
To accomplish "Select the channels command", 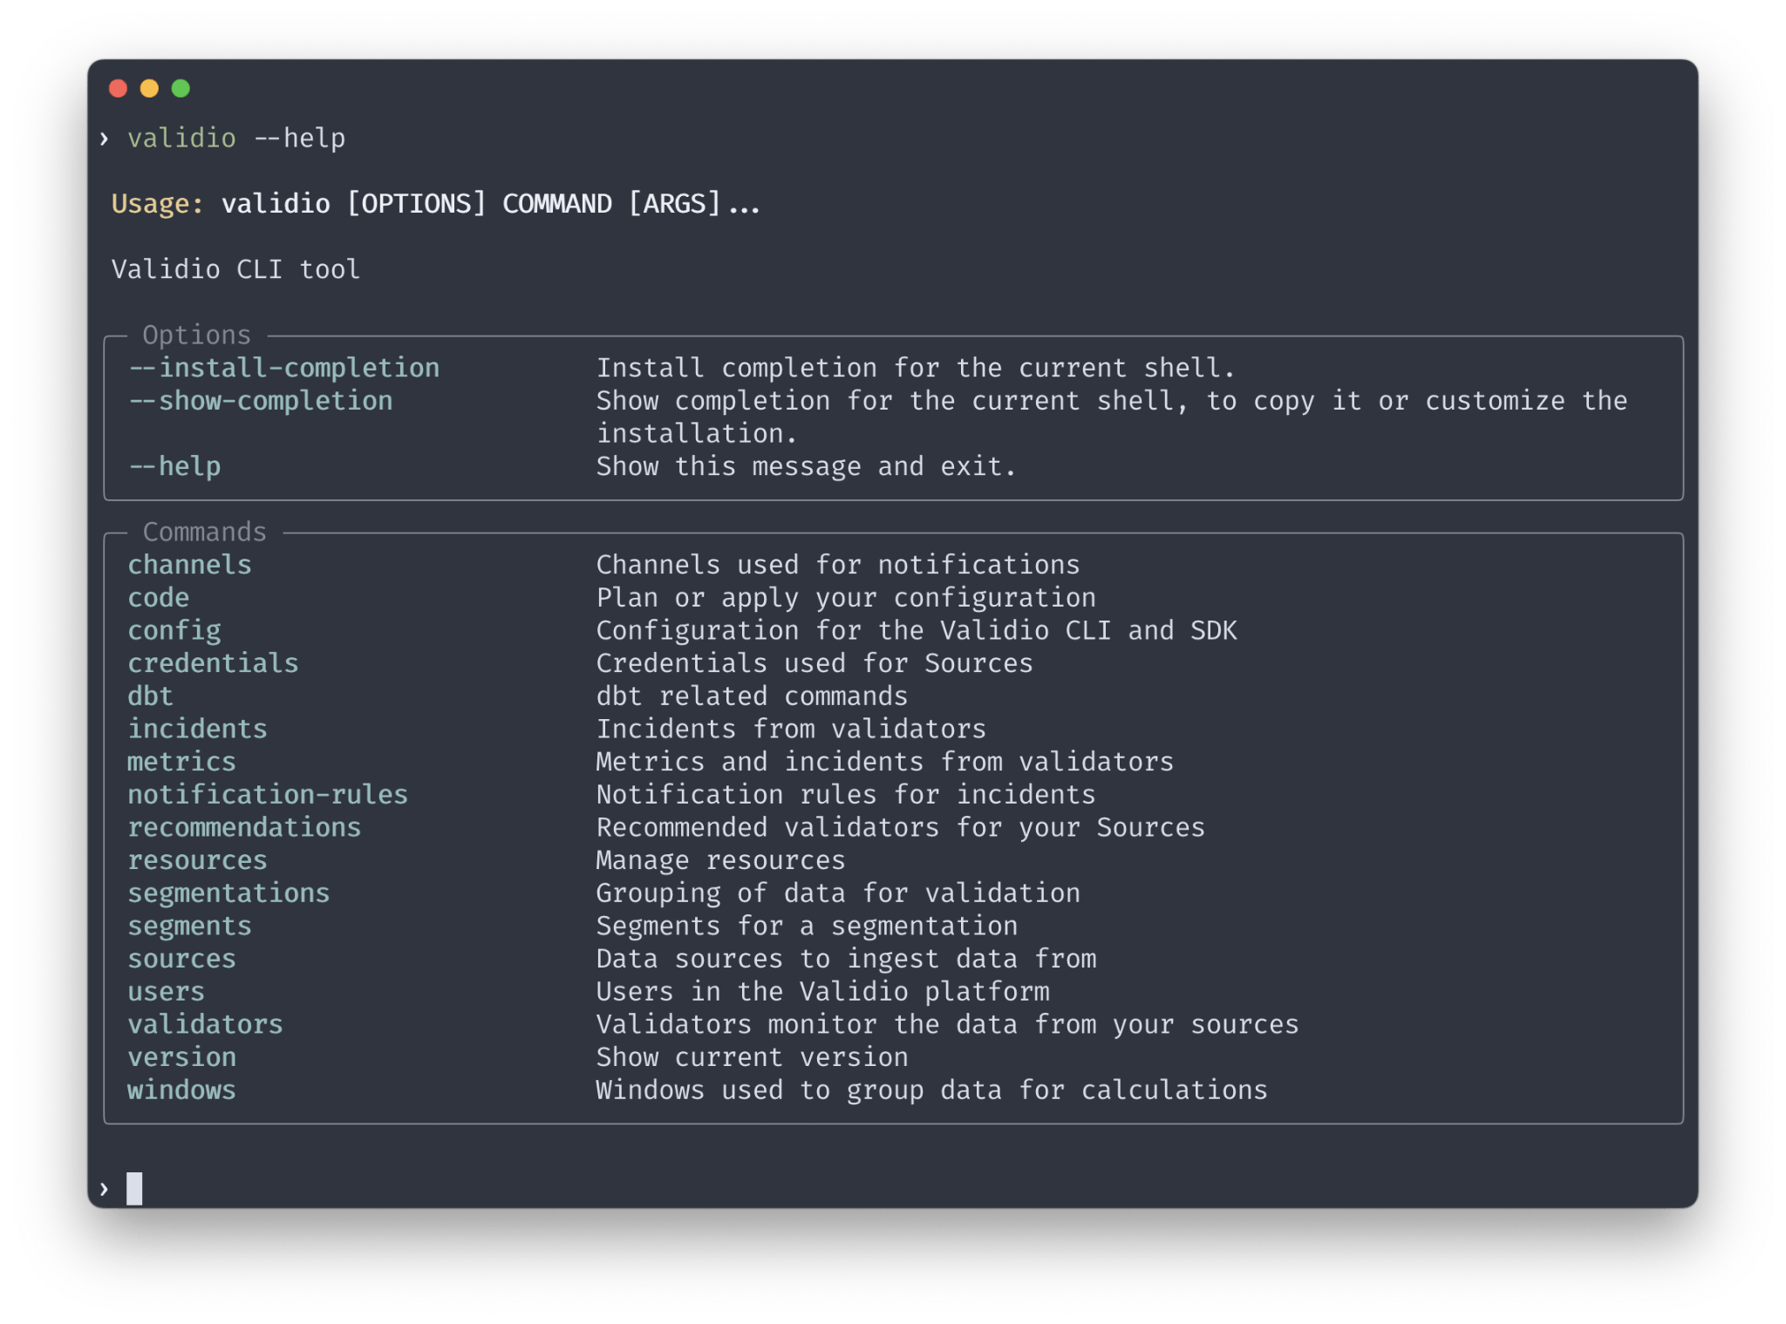I will point(189,565).
